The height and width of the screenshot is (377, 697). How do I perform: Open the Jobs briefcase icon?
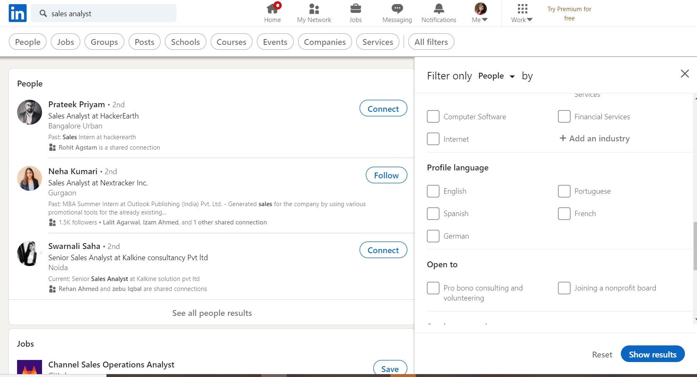[x=355, y=9]
